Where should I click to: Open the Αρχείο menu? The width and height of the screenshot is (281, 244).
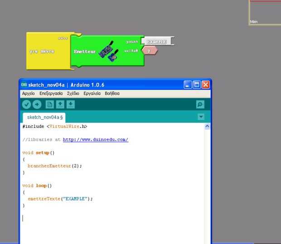coord(28,93)
